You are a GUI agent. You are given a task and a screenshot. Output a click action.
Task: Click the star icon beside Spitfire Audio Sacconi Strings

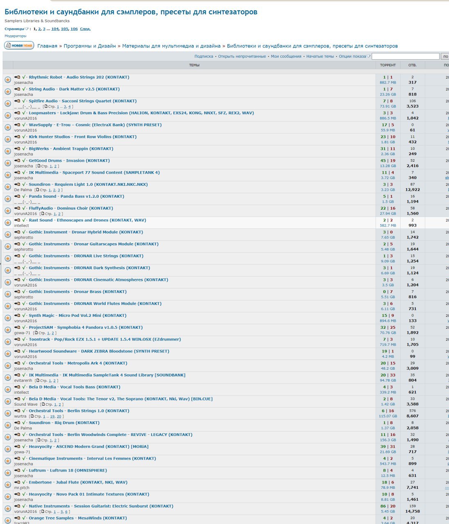click(x=8, y=104)
